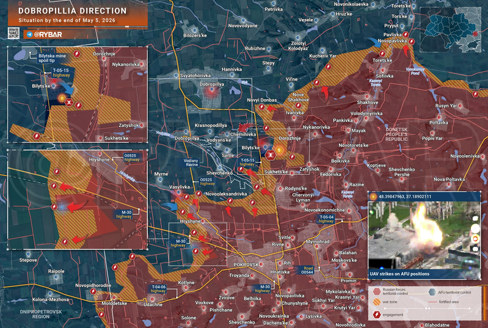Click the engagement icon beside Novopidhorodne
Viewport: 488px width, 328px height.
click(93, 291)
